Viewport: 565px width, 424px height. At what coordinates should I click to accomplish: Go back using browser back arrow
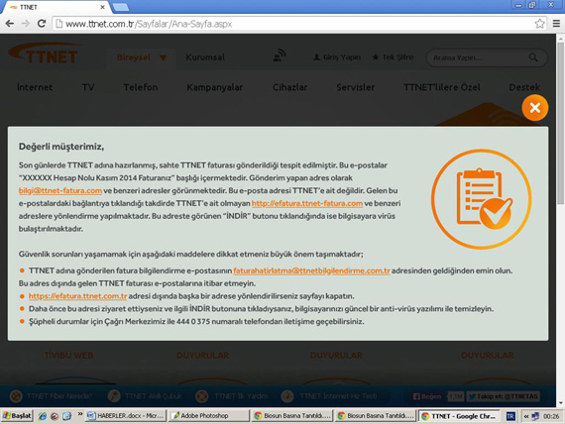pyautogui.click(x=10, y=24)
